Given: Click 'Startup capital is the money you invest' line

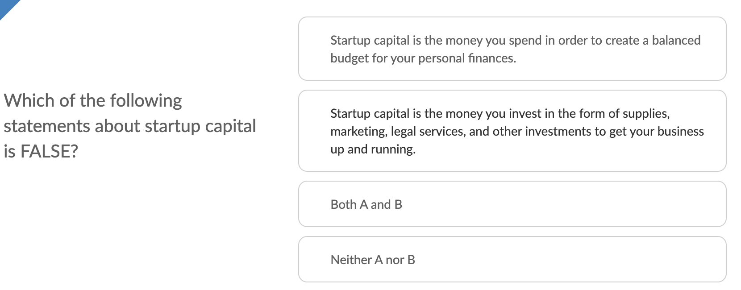Looking at the screenshot, I should pos(500,114).
